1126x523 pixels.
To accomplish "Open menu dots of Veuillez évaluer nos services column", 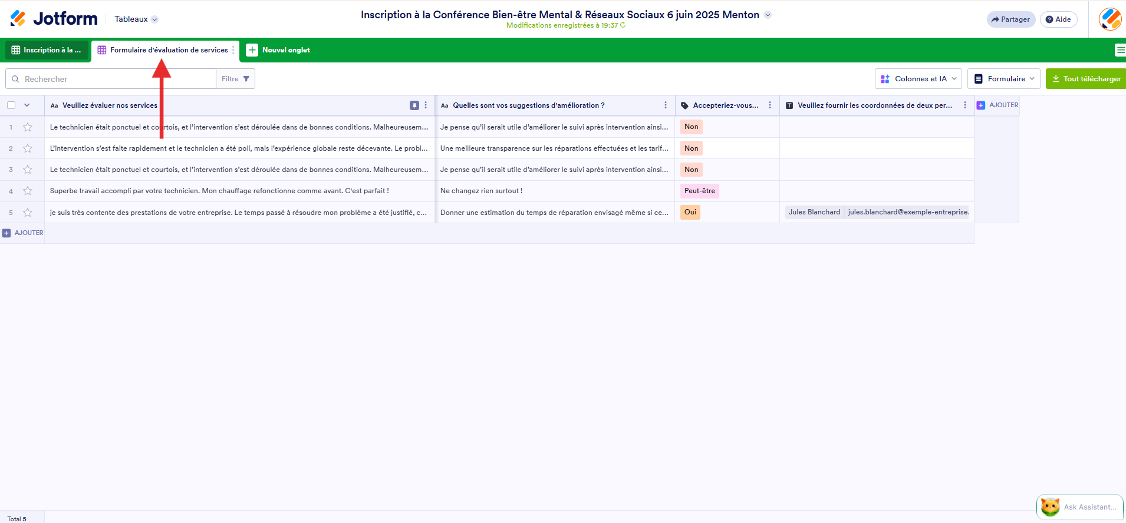I will click(426, 105).
